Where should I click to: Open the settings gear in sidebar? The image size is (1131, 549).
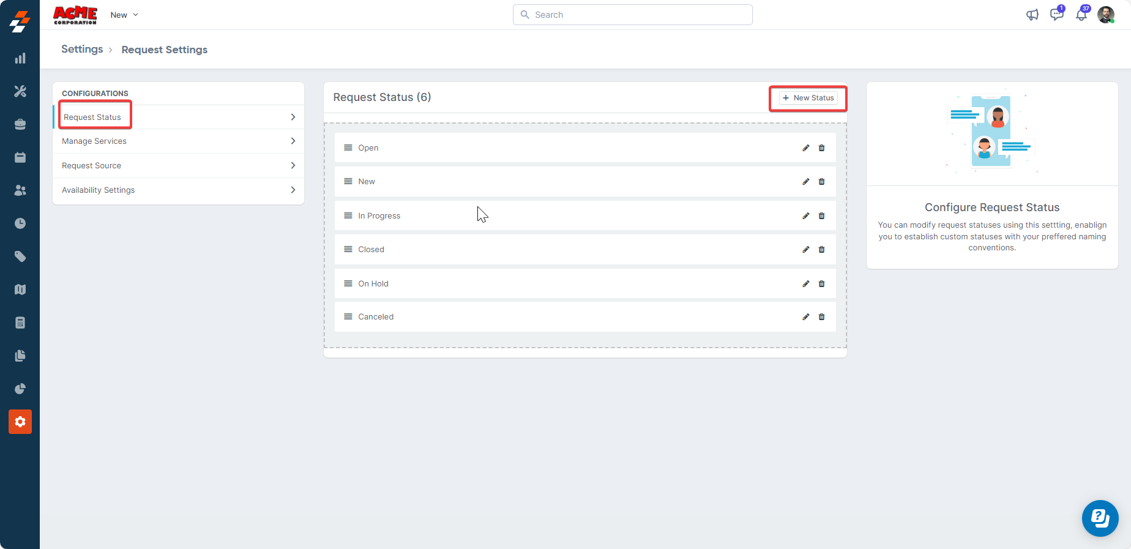tap(20, 422)
